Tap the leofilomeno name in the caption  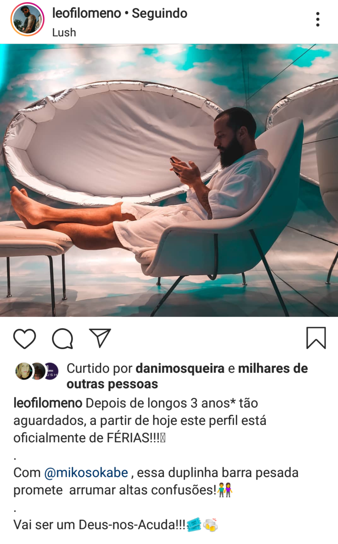pos(48,403)
